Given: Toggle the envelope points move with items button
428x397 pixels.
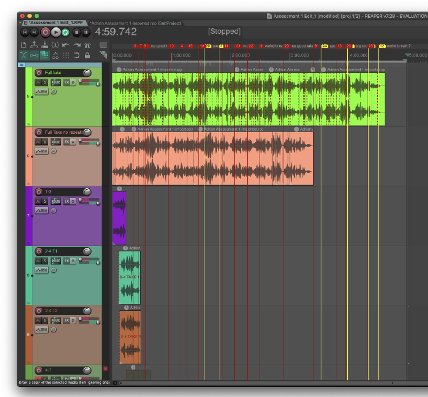Looking at the screenshot, I should pos(56,56).
